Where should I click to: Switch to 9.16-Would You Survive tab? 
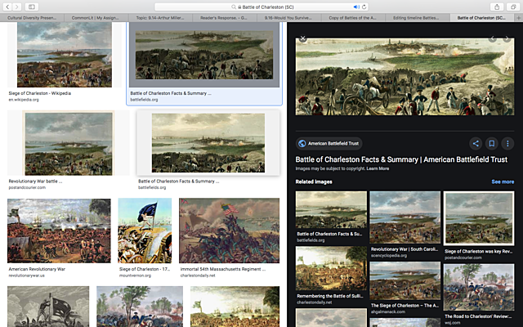[288, 18]
